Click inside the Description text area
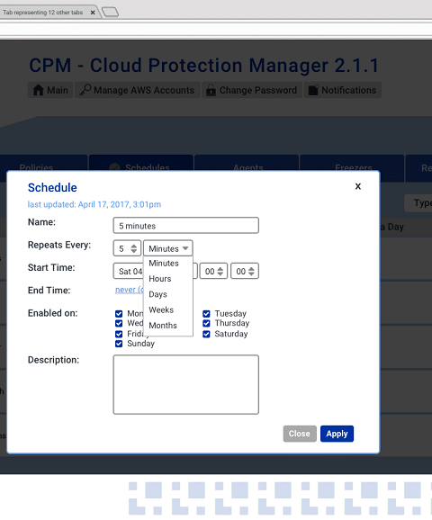Viewport: 432px width, 520px height. 185,385
